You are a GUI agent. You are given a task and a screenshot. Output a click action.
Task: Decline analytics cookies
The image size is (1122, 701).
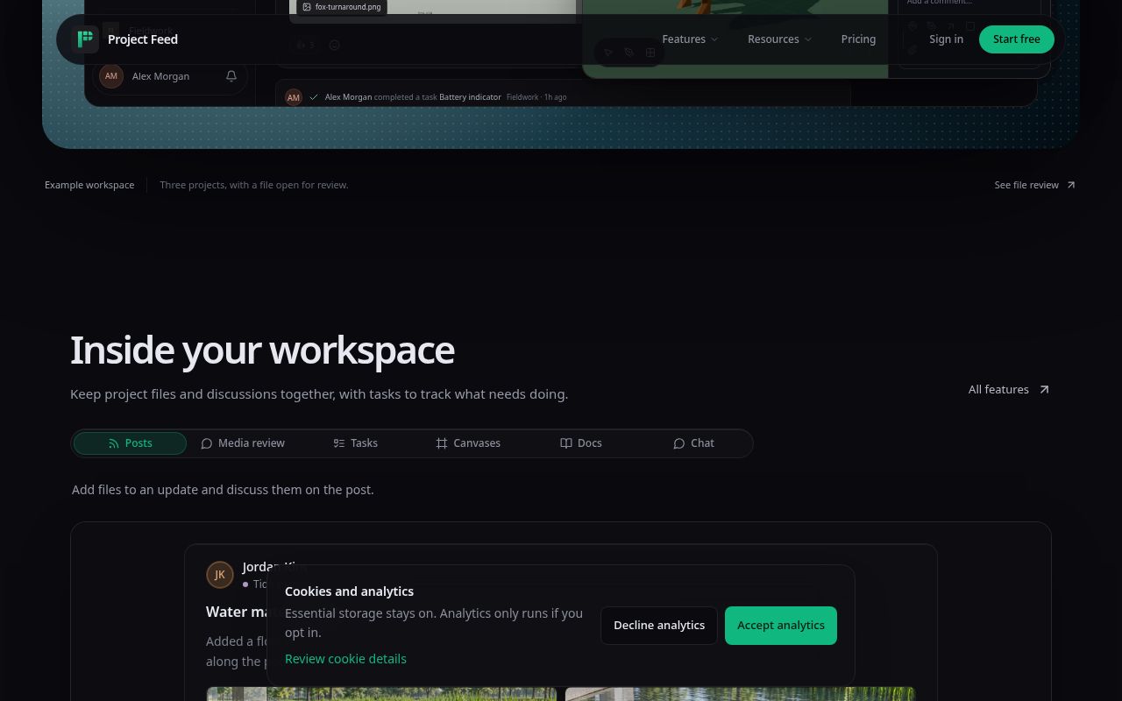point(659,626)
